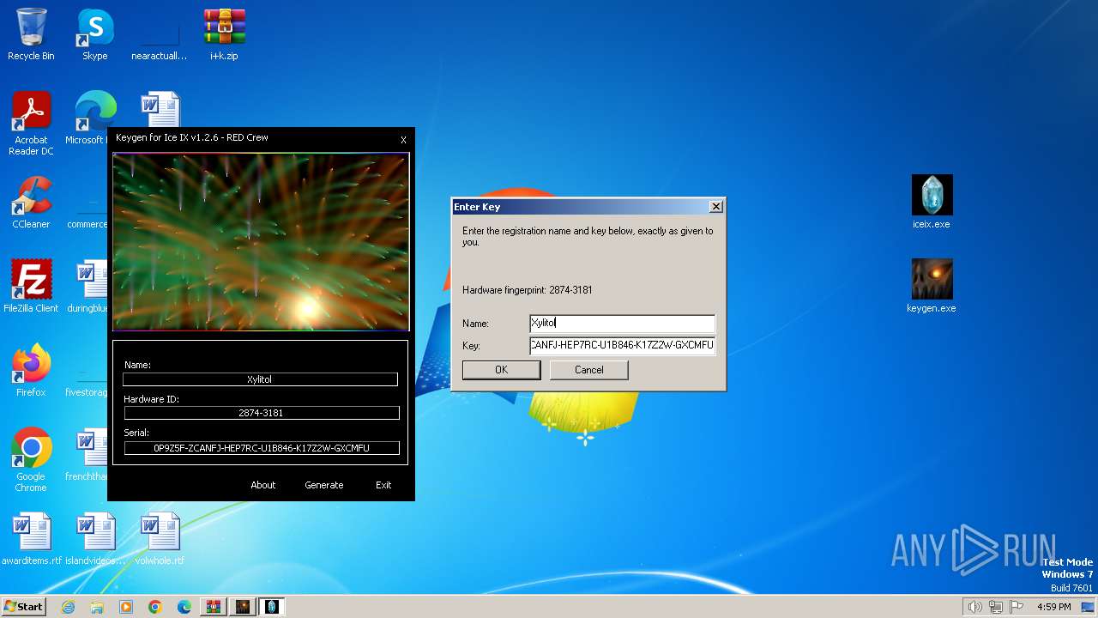Launch the FileZilla Client shortcut

tap(31, 287)
